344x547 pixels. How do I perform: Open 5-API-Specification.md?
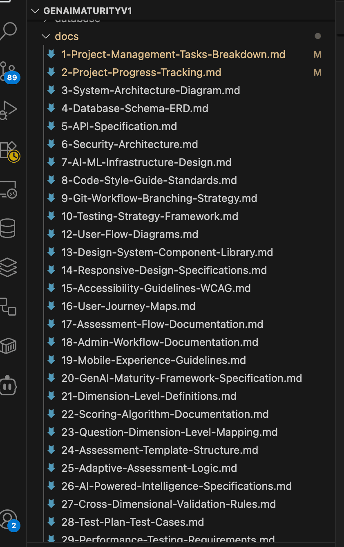point(119,126)
